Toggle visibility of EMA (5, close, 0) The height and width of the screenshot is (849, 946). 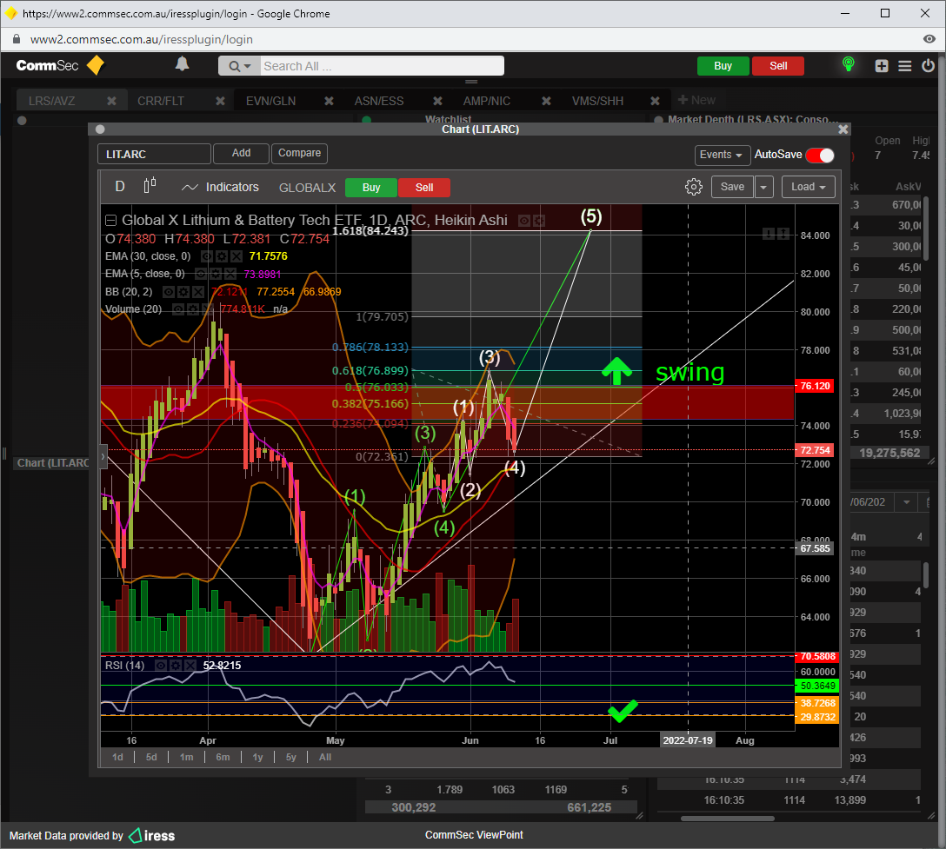click(x=201, y=274)
